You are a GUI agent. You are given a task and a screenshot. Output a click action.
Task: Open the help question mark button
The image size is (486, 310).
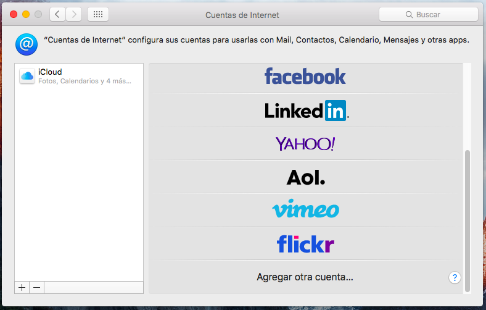pyautogui.click(x=455, y=277)
